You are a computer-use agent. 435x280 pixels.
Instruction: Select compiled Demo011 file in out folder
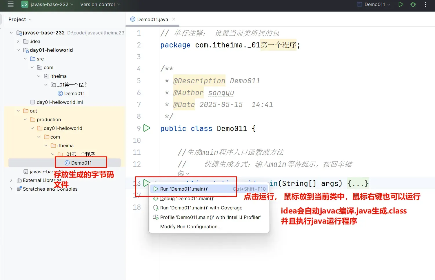coord(78,163)
